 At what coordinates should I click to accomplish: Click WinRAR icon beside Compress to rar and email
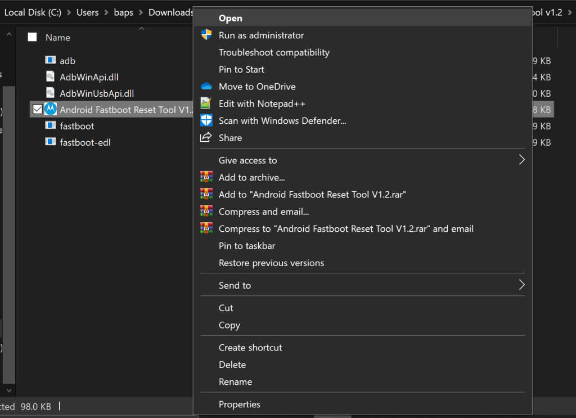click(206, 228)
